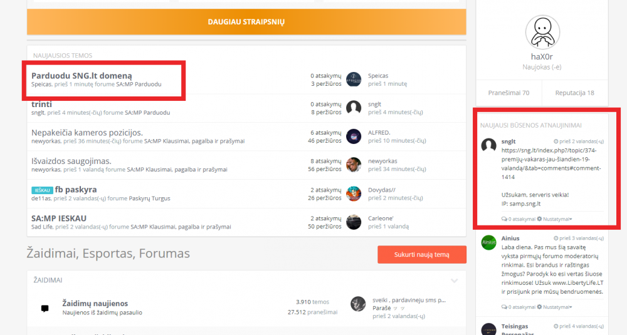Collapse the ŽAIDIMAI category chevron
The width and height of the screenshot is (627, 335).
click(x=454, y=281)
